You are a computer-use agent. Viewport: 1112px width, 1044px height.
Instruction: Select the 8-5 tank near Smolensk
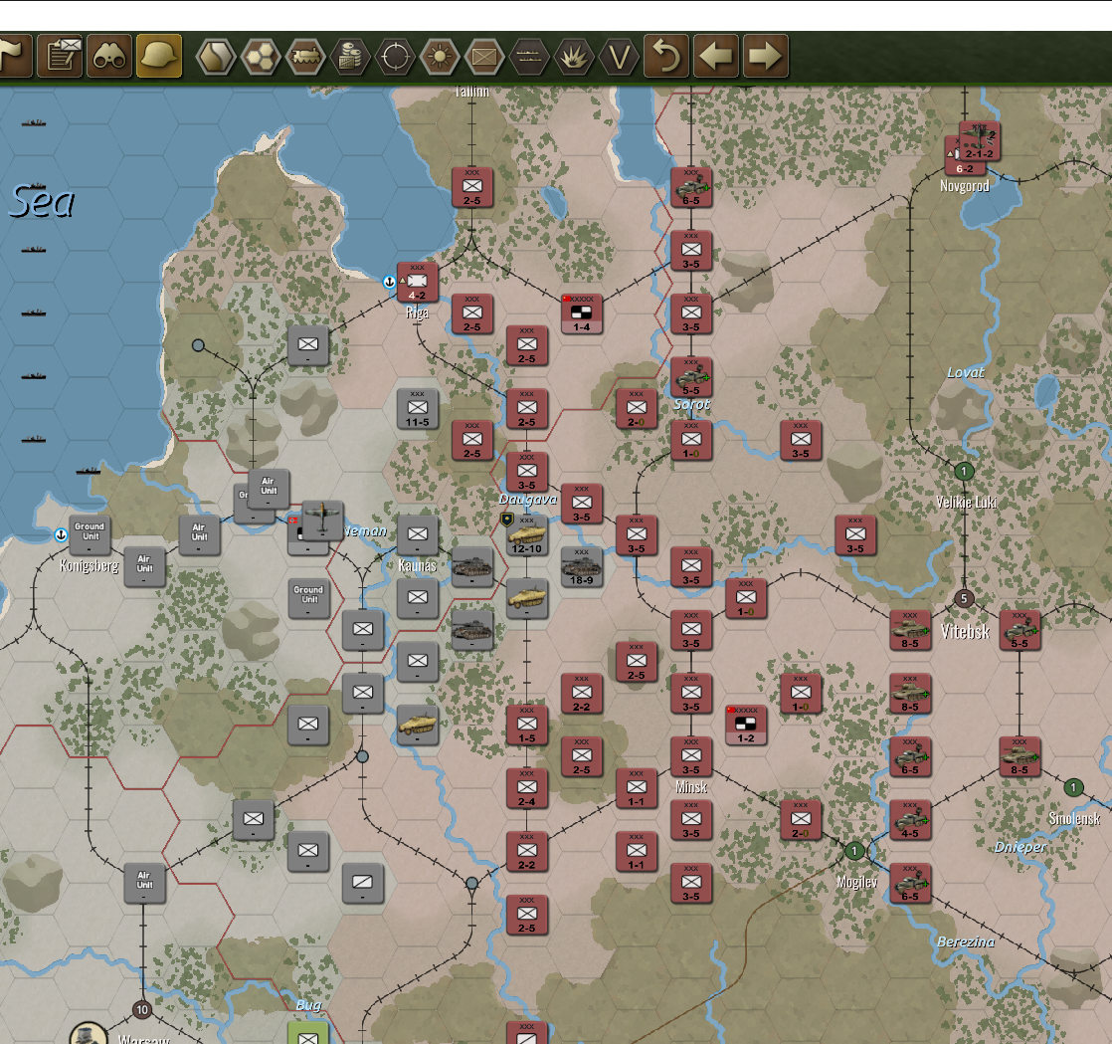(x=1019, y=756)
